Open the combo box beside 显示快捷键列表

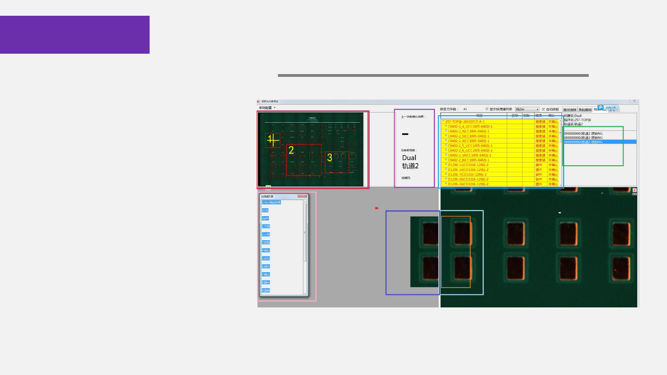pyautogui.click(x=527, y=109)
